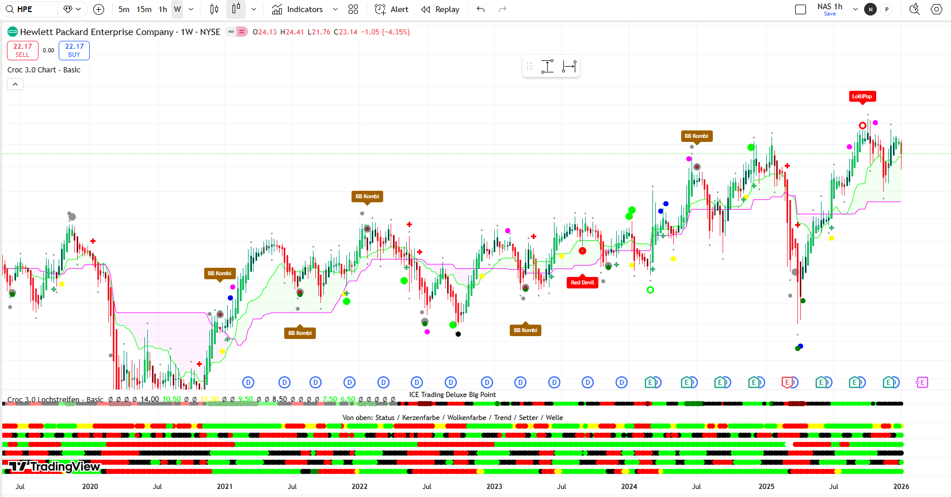Toggle the layout square checkbox beside NAS 1h

[800, 9]
